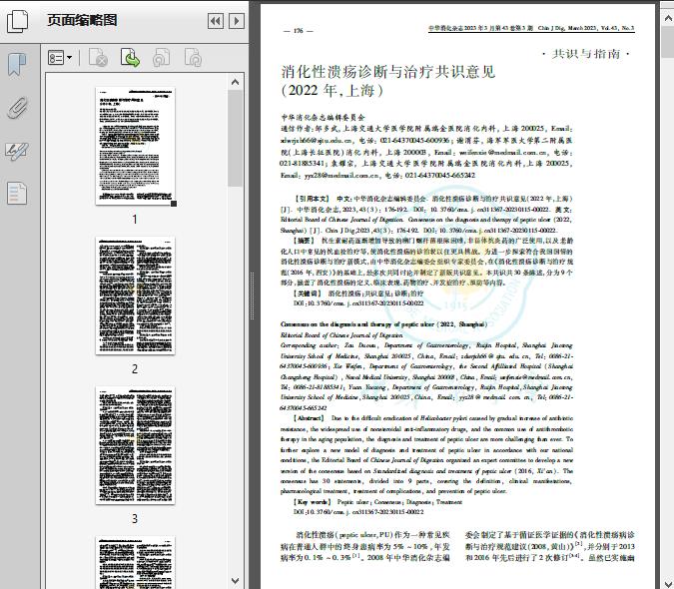Select page 3 thumbnail
The height and width of the screenshot is (589, 674).
tap(135, 445)
